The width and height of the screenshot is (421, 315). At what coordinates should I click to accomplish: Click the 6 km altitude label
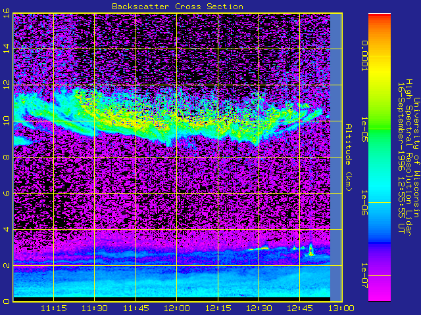tap(7, 193)
